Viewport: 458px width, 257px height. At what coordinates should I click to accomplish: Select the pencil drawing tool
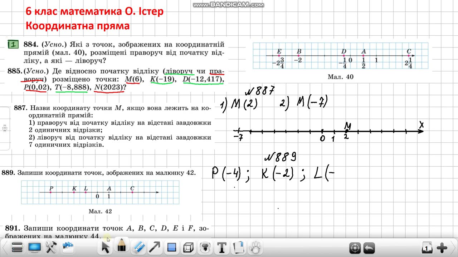(122, 246)
